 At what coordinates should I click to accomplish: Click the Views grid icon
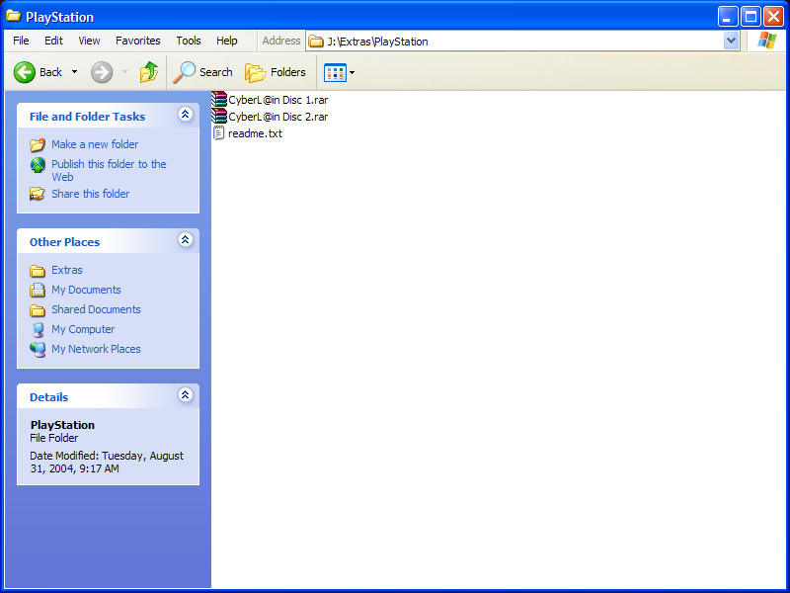[335, 72]
